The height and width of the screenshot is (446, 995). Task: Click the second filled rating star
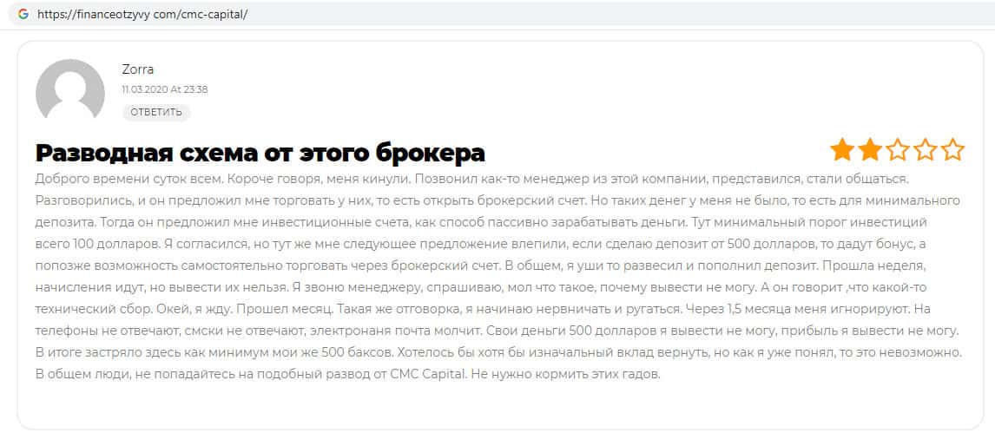click(870, 150)
